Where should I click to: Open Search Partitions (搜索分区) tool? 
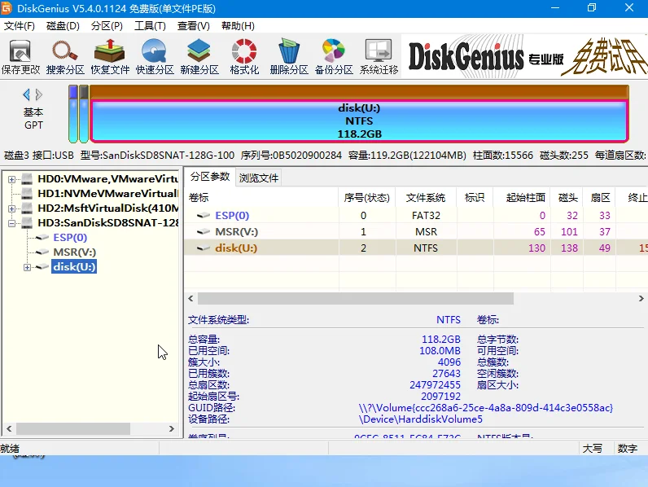[65, 57]
